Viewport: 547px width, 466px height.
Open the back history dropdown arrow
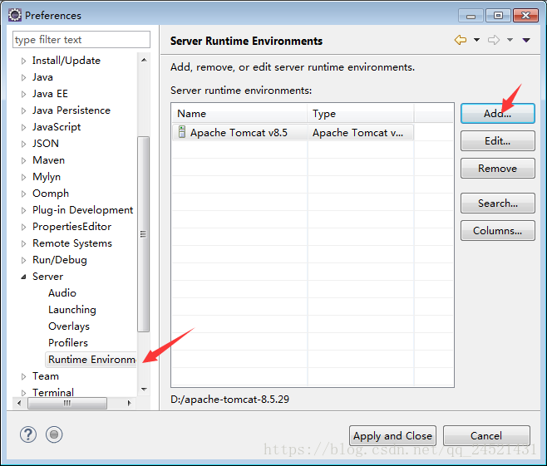(x=476, y=40)
